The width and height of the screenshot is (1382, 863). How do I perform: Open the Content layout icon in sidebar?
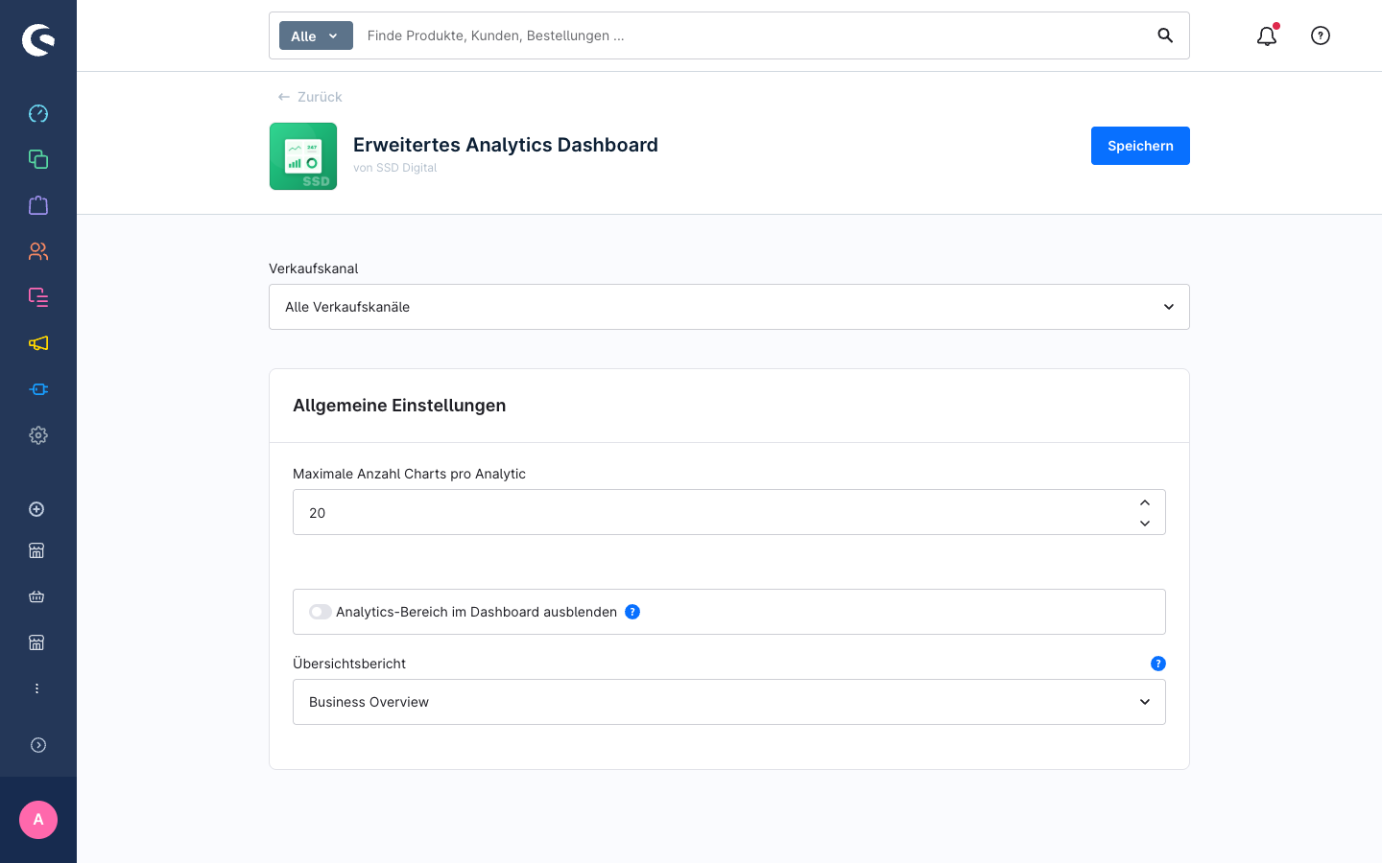38,297
